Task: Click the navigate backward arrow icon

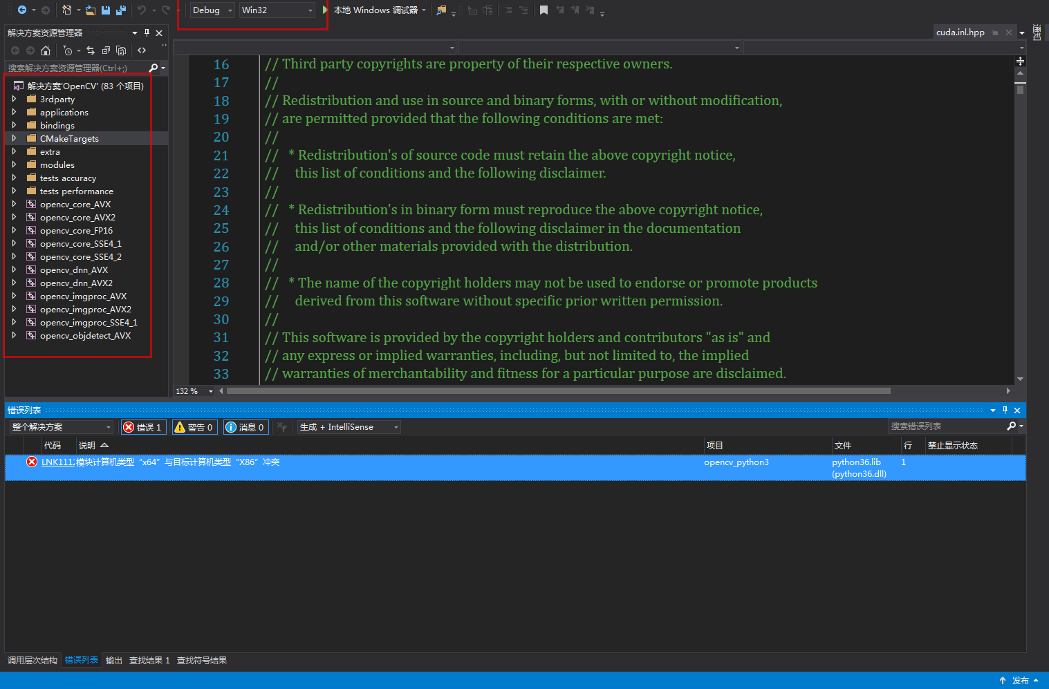Action: point(22,10)
